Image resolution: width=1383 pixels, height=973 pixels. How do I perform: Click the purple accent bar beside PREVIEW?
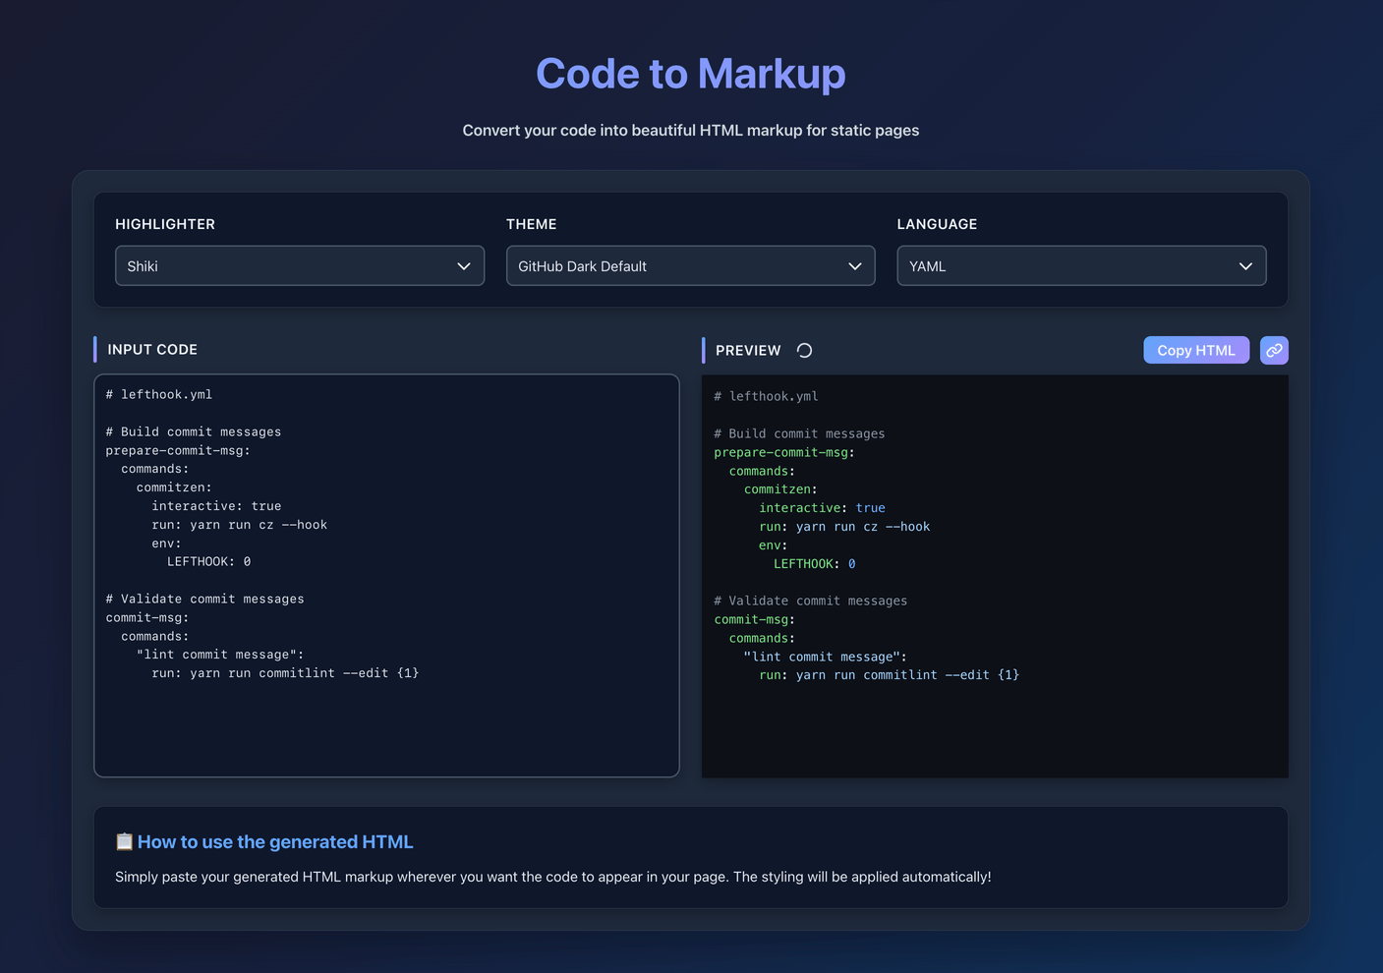pos(704,350)
